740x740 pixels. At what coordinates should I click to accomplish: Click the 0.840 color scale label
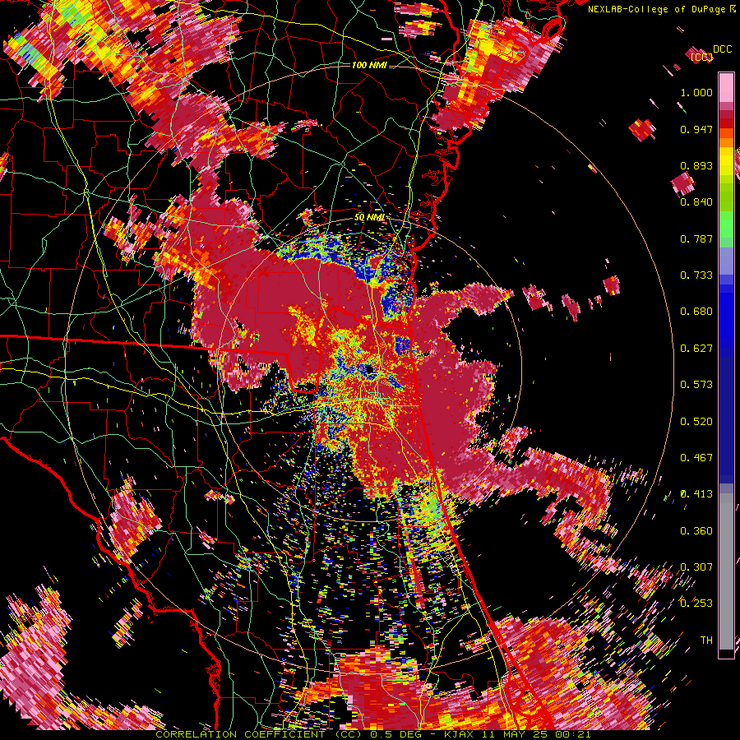696,202
